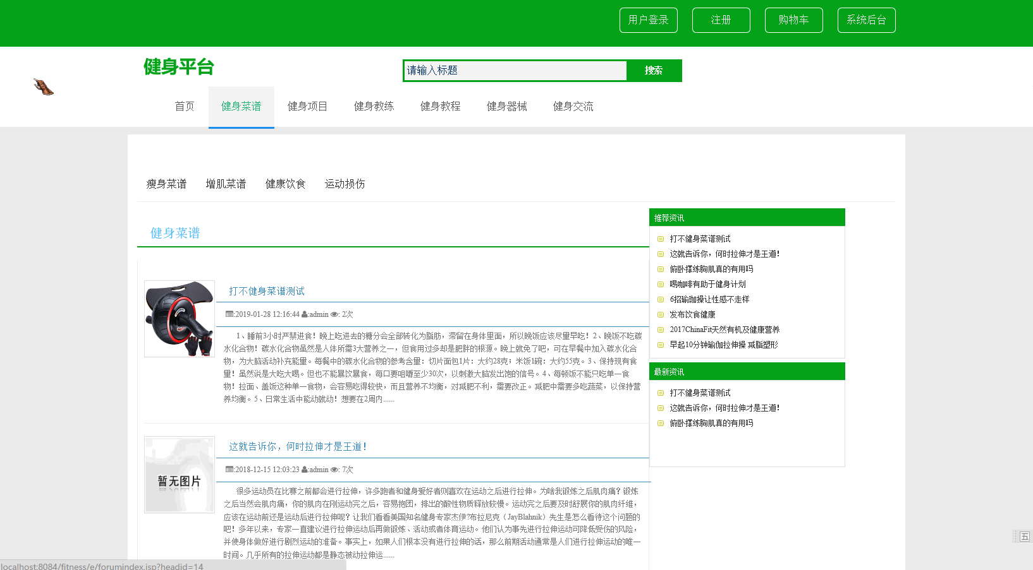The image size is (1033, 570).
Task: Click the shoe image at left
Action: point(44,87)
